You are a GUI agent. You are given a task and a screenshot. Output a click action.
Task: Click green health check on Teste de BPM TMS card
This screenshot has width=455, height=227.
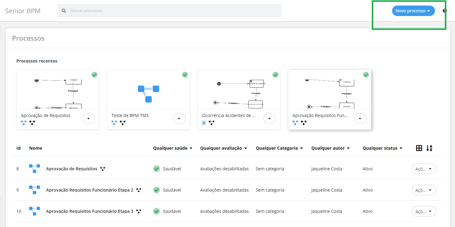point(185,75)
